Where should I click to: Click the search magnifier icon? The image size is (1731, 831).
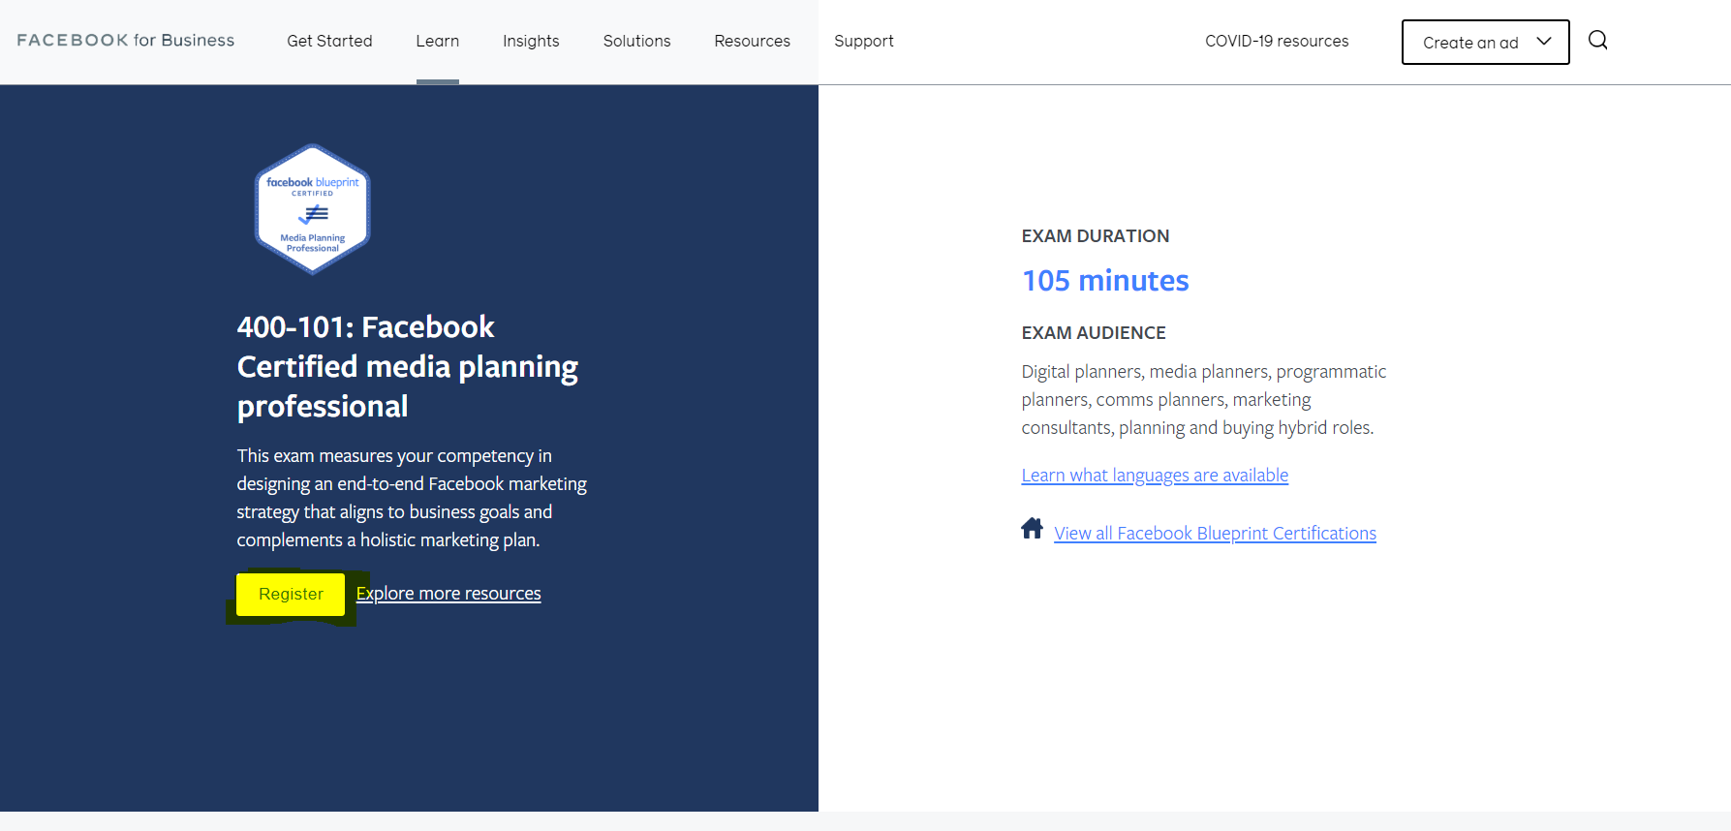click(x=1597, y=40)
